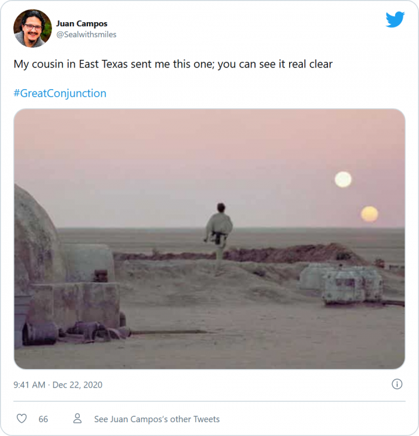The height and width of the screenshot is (436, 419).
Task: Click the Twitter bird logo
Action: 395,20
